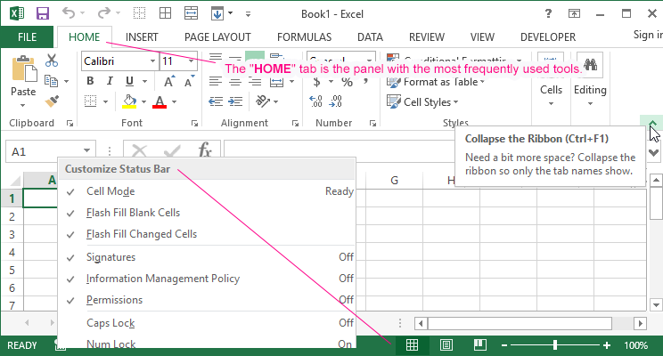Image resolution: width=663 pixels, height=356 pixels.
Task: Expand Cell Styles dropdown
Action: coord(456,102)
